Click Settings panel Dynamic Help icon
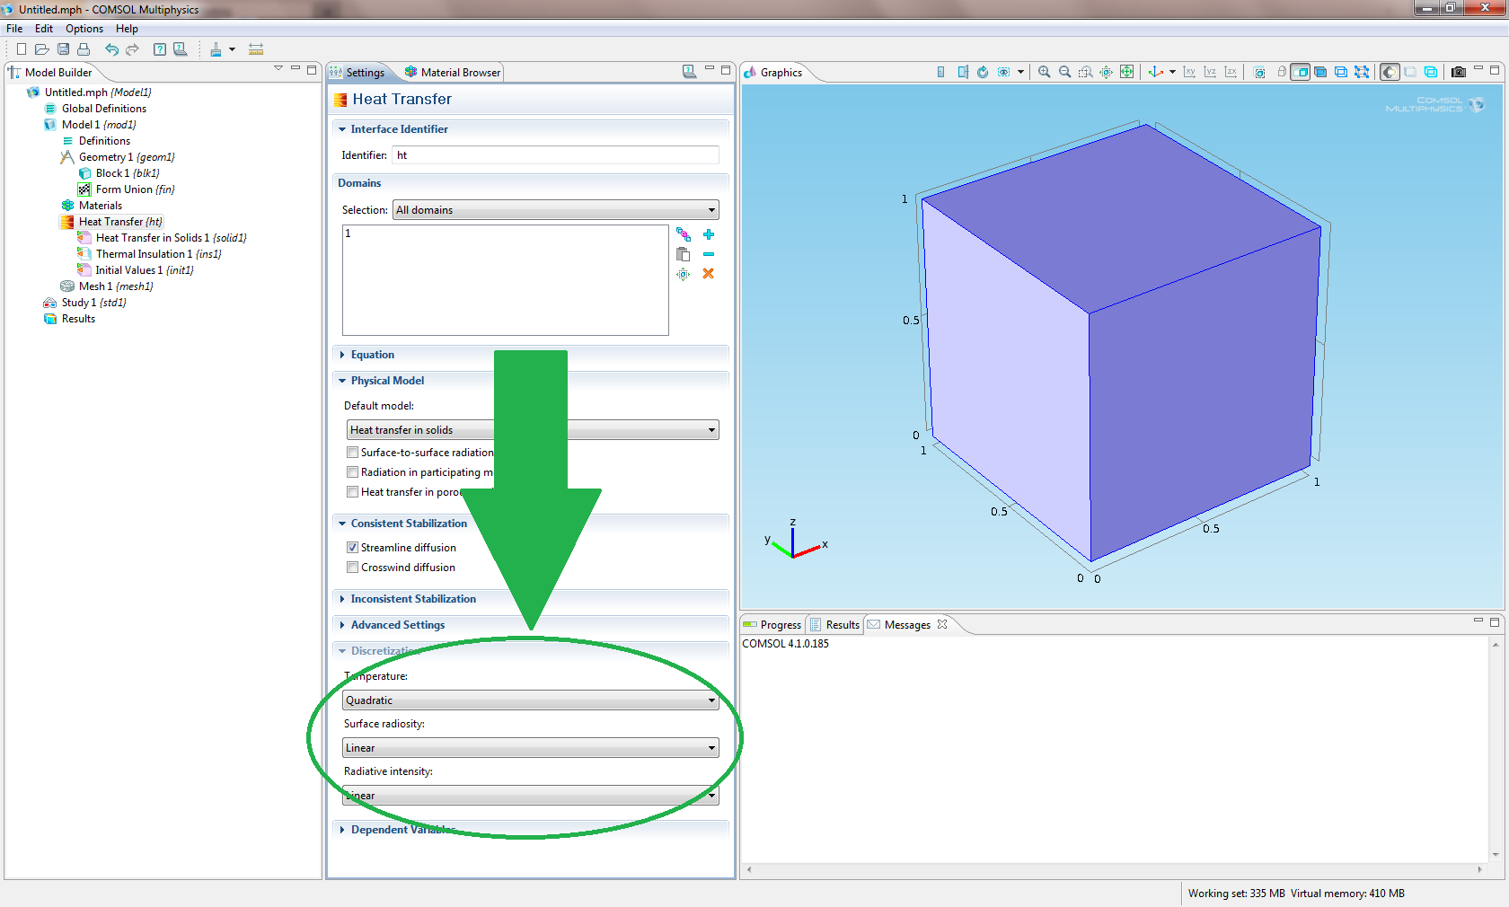This screenshot has width=1509, height=907. pos(689,71)
